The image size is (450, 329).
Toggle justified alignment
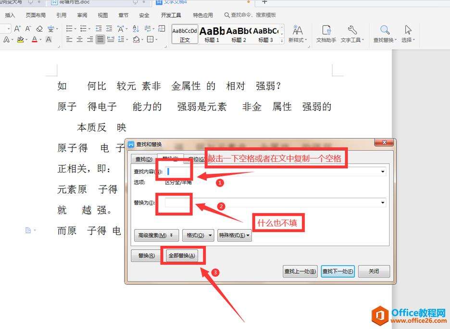coord(100,39)
